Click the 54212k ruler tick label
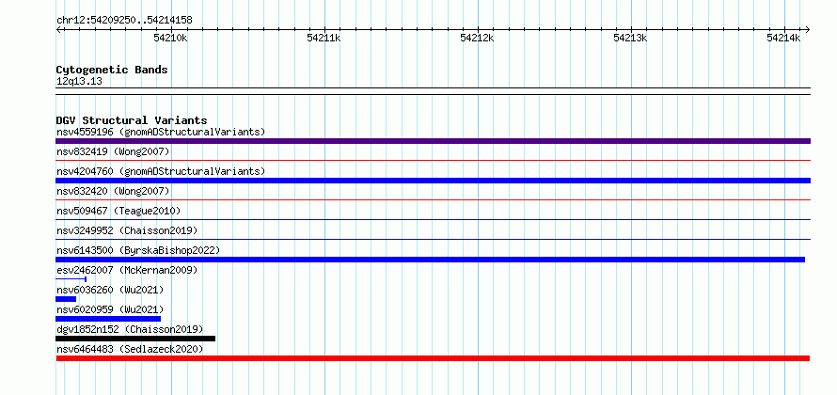The width and height of the screenshot is (837, 395). pos(477,38)
